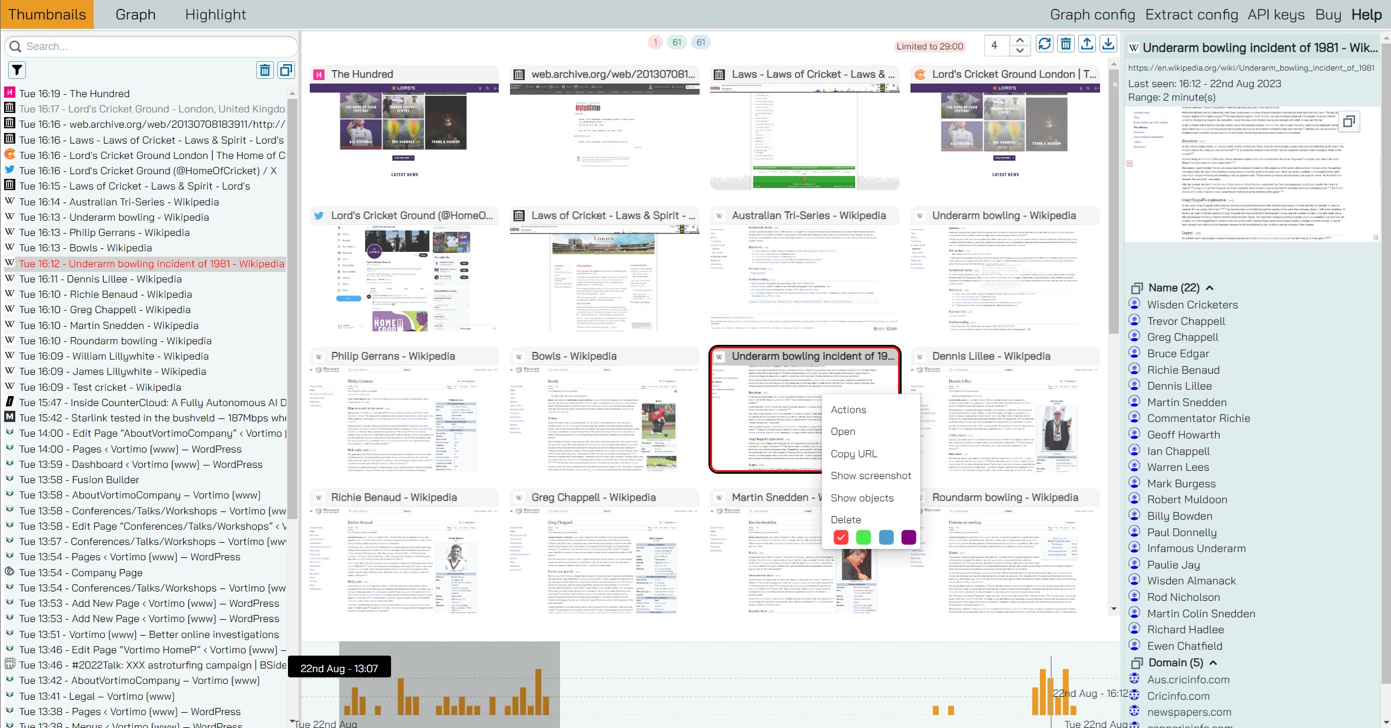
Task: Click person icon next to Trevor Chappell
Action: tap(1134, 320)
